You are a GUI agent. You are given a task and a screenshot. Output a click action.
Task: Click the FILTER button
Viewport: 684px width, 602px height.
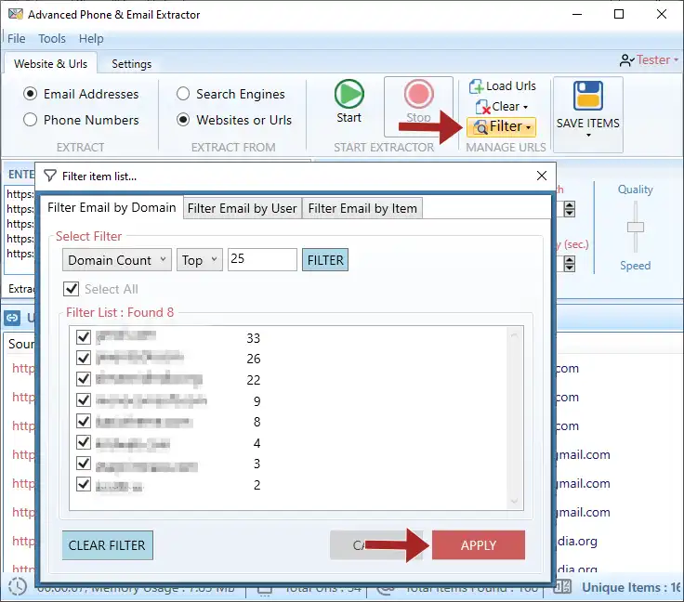(325, 260)
